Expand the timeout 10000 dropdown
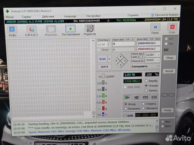 tap(158, 60)
